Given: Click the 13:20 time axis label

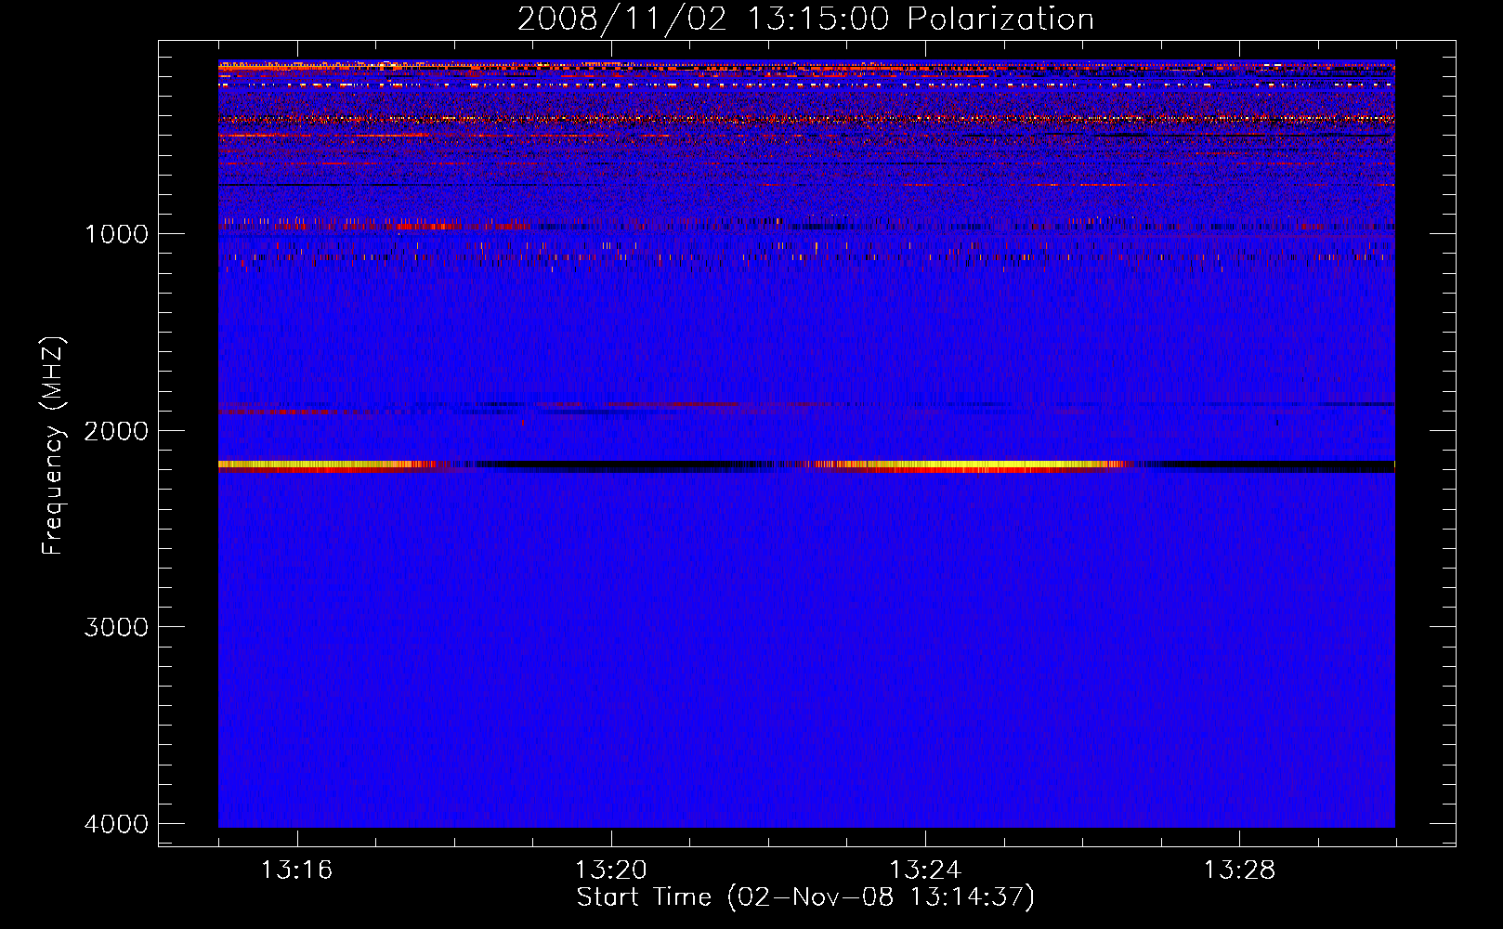Looking at the screenshot, I should pos(610,870).
